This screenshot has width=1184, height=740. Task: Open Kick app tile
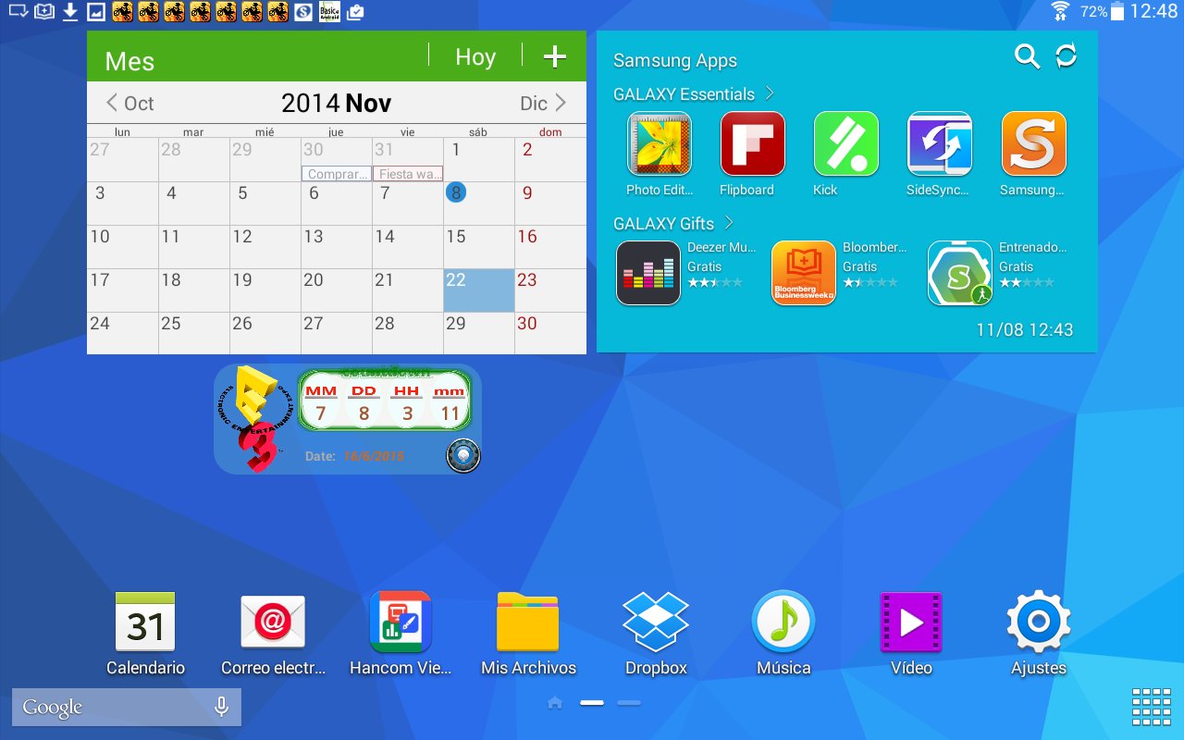(x=846, y=143)
